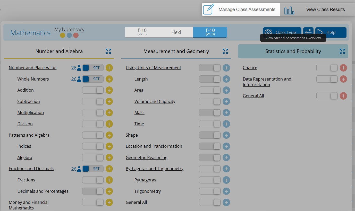Enable the Mass assessment switch
The image size is (355, 211).
point(210,113)
